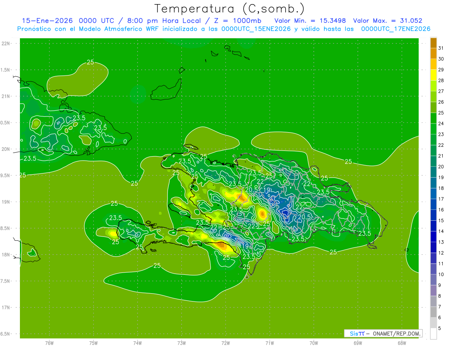Viewport: 451px width, 348px height.
Task: Click the legend color band between 24 and 25
Action: coord(433,118)
